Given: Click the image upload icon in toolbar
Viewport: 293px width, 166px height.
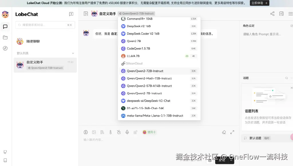Looking at the screenshot, I should [94, 132].
